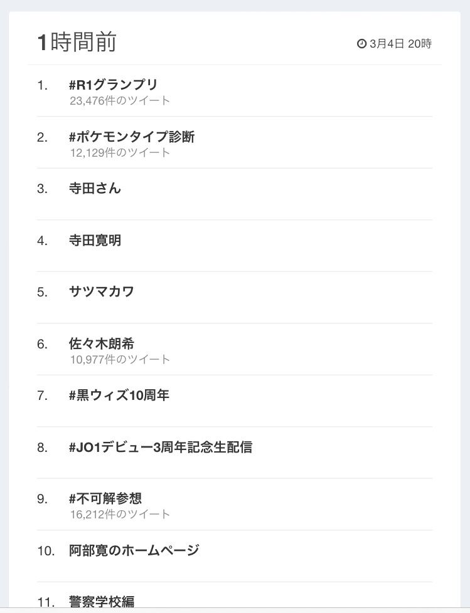Click the 3月4日 20時 timestamp
The image size is (470, 613).
coord(400,43)
